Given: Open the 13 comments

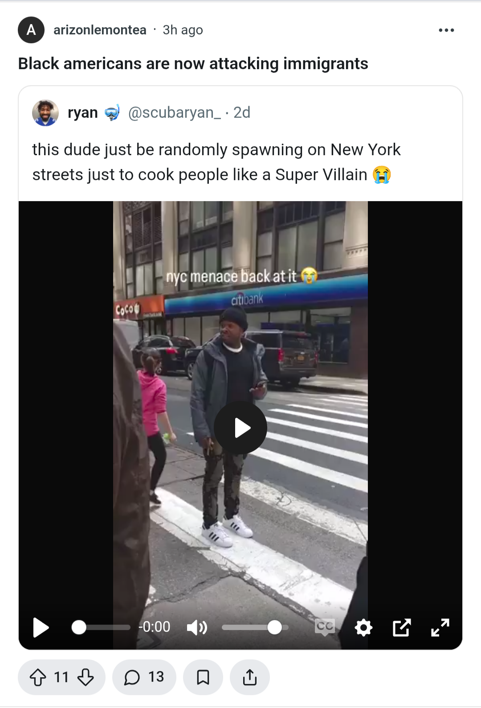Looking at the screenshot, I should (144, 677).
